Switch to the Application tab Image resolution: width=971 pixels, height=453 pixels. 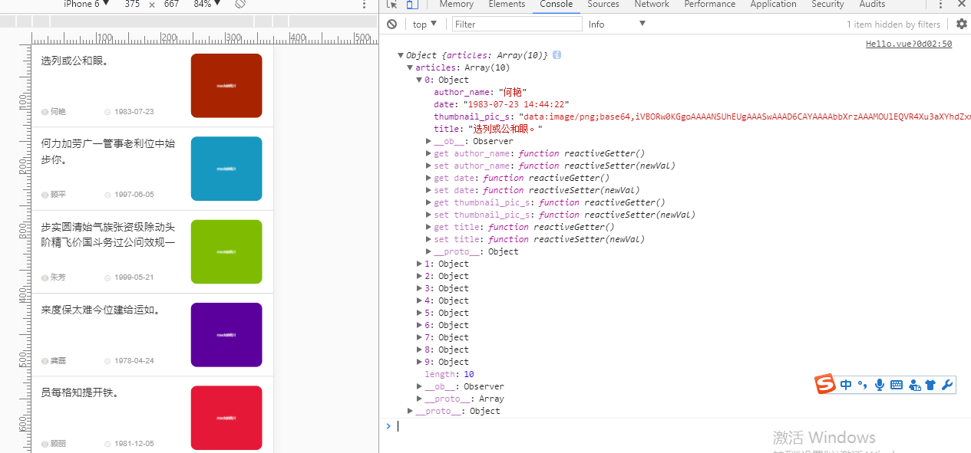coord(773,5)
